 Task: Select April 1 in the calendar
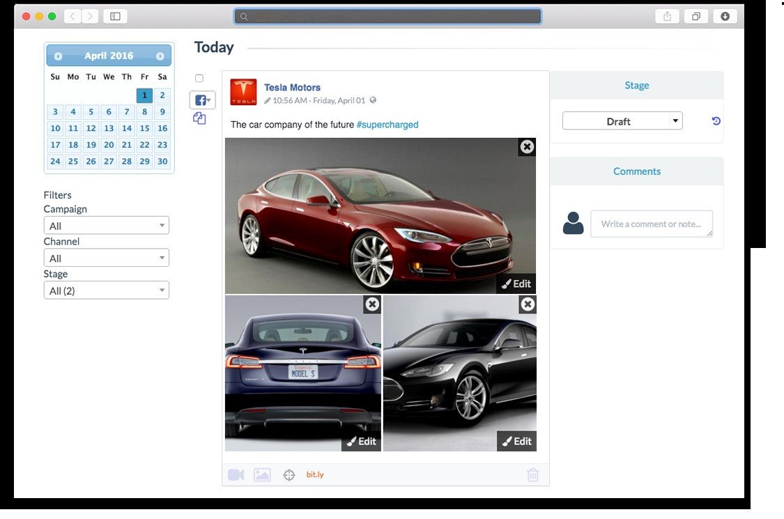(x=144, y=95)
